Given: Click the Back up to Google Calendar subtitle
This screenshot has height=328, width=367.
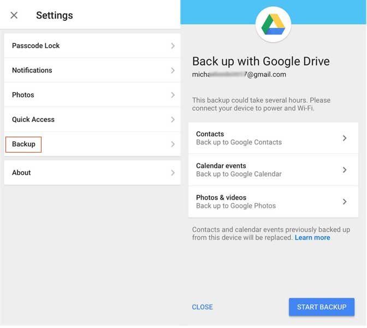Looking at the screenshot, I should click(x=239, y=174).
